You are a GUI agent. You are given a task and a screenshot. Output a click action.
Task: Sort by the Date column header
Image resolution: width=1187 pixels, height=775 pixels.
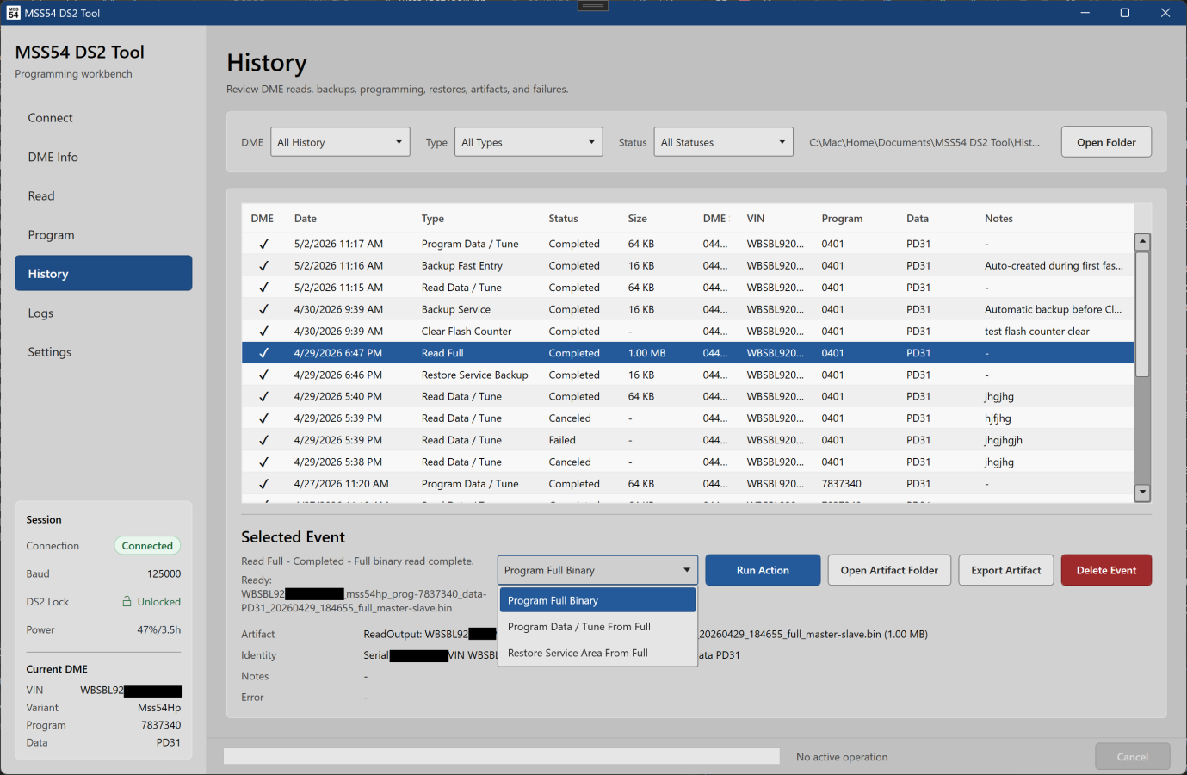[x=306, y=219]
